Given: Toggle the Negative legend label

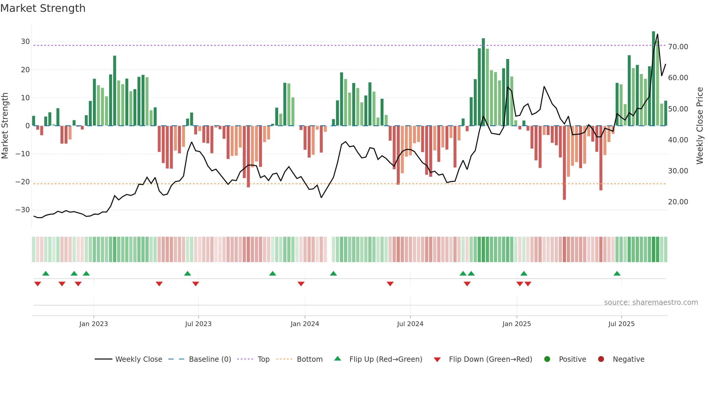Looking at the screenshot, I should coord(629,359).
